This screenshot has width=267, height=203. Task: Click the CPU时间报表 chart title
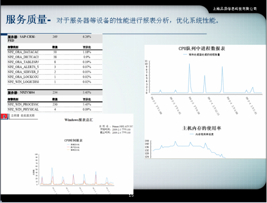coord(73,140)
